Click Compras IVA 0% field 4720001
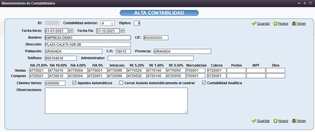 point(98,76)
